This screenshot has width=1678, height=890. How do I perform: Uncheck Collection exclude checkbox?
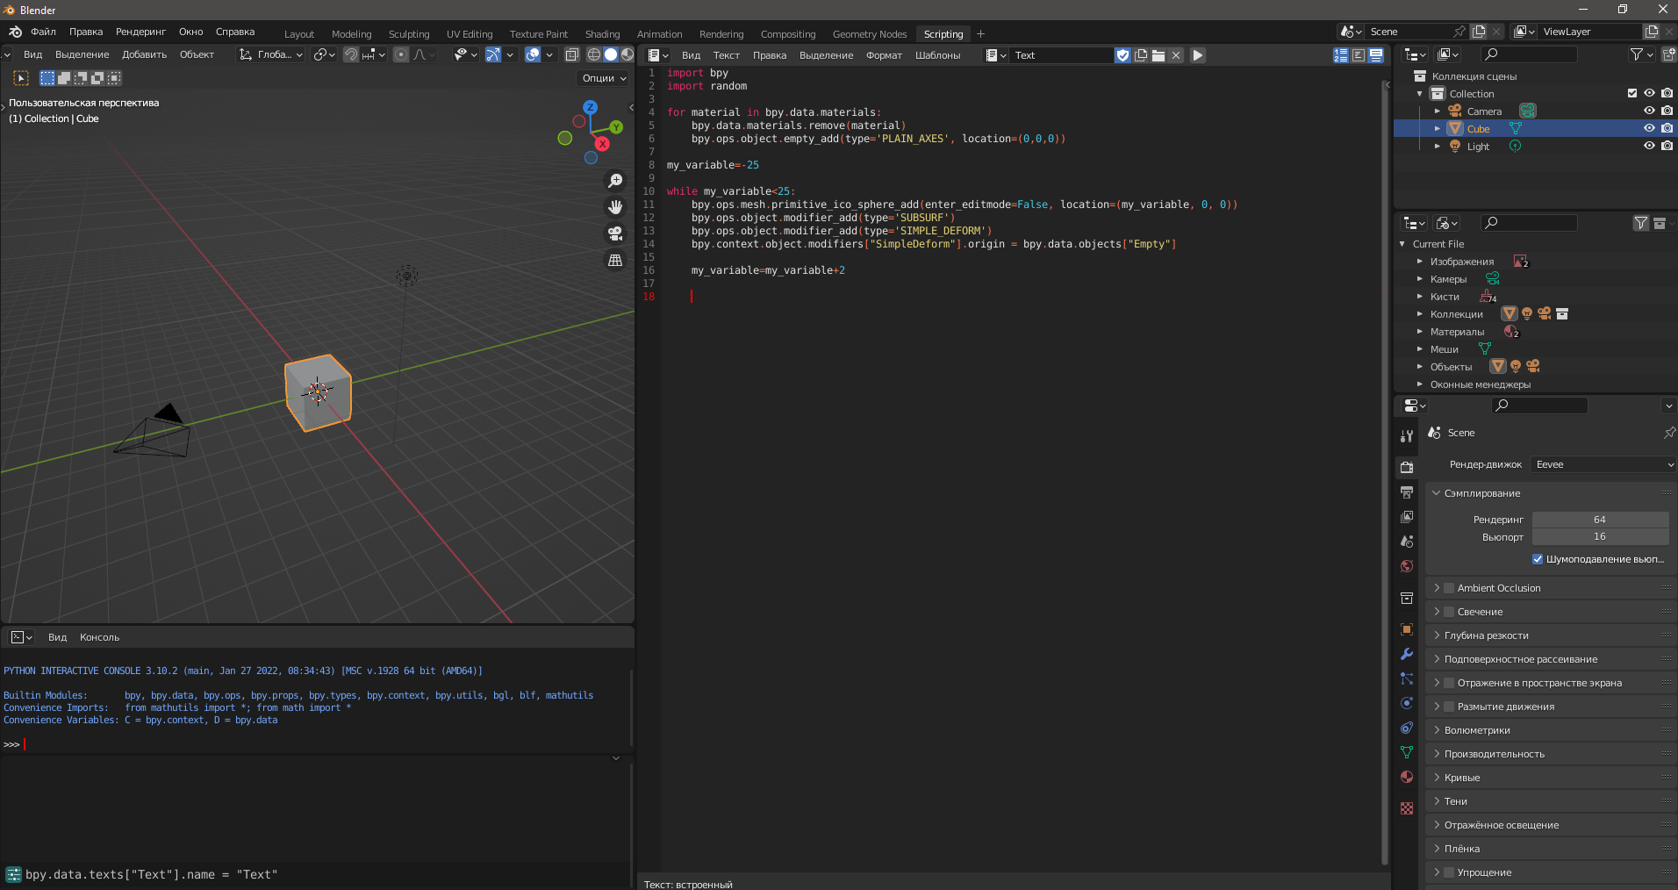1632,93
